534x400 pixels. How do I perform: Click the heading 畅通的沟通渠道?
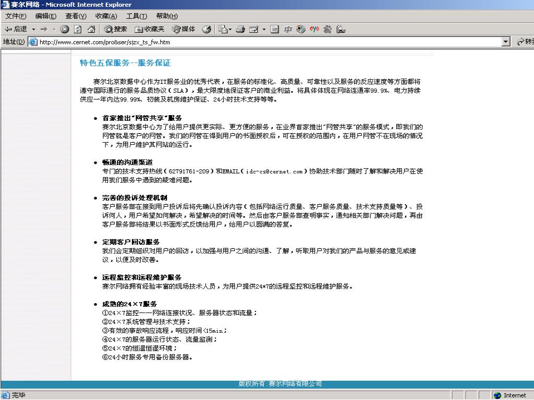[x=127, y=162]
